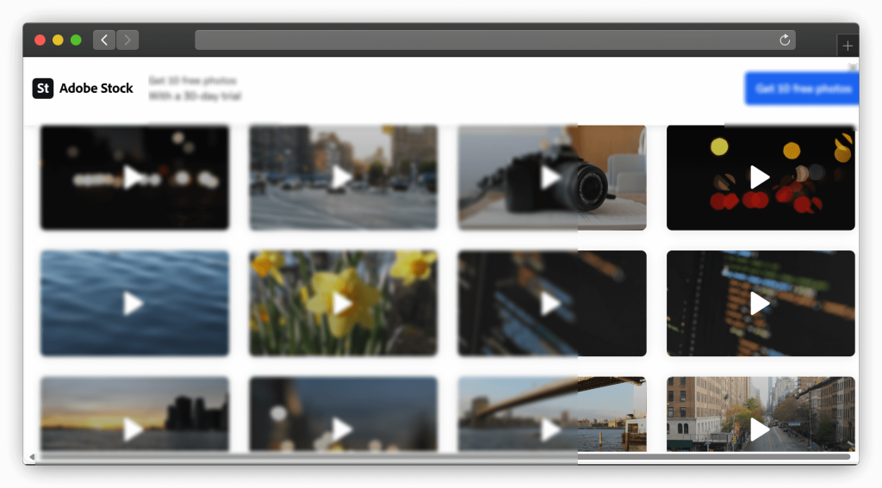This screenshot has height=488, width=882.
Task: Click the Adobe Stock St logo icon
Action: click(43, 88)
